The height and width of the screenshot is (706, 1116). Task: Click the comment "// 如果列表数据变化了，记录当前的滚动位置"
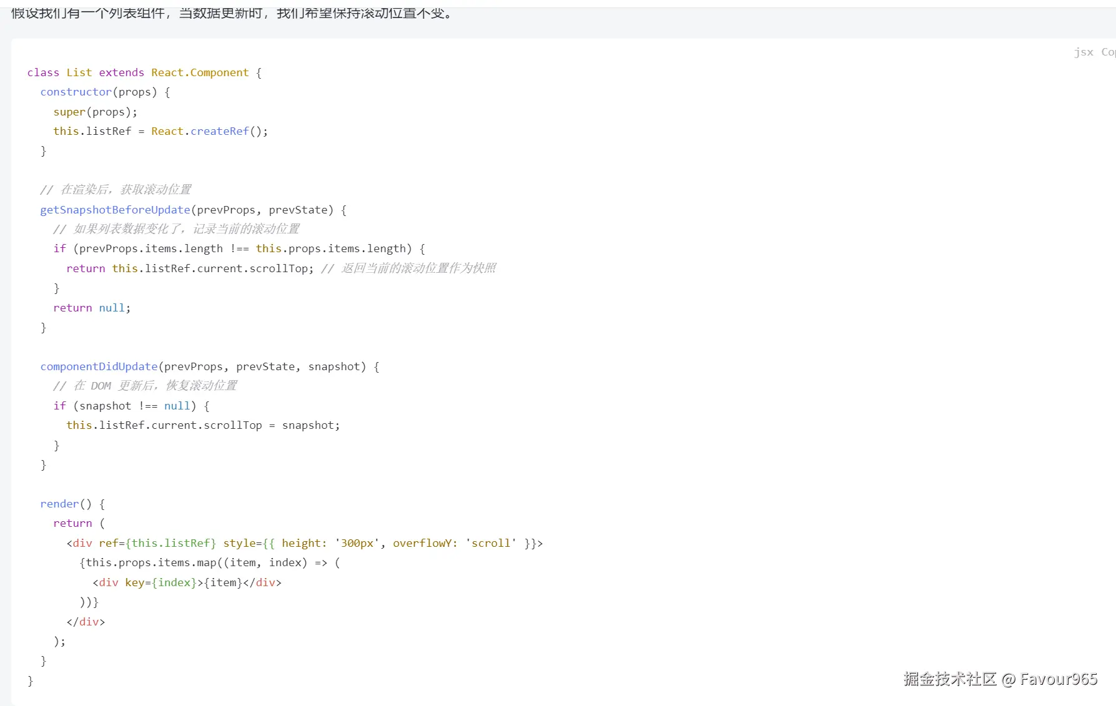pos(176,229)
